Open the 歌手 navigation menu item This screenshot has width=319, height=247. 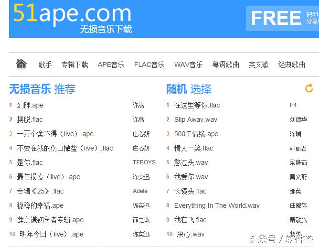pos(45,64)
